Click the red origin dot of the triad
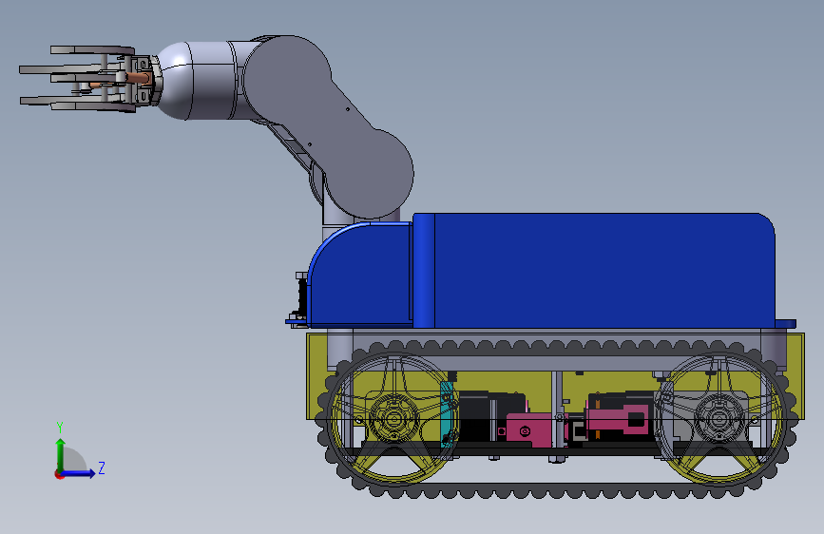824x534 pixels. coord(59,474)
